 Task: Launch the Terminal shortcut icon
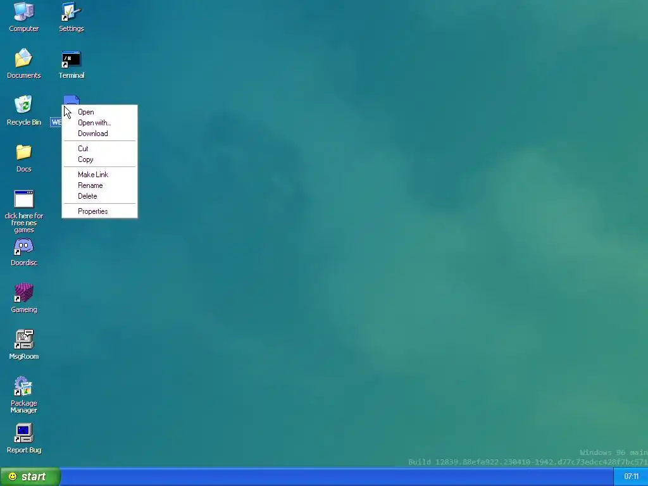[71, 59]
